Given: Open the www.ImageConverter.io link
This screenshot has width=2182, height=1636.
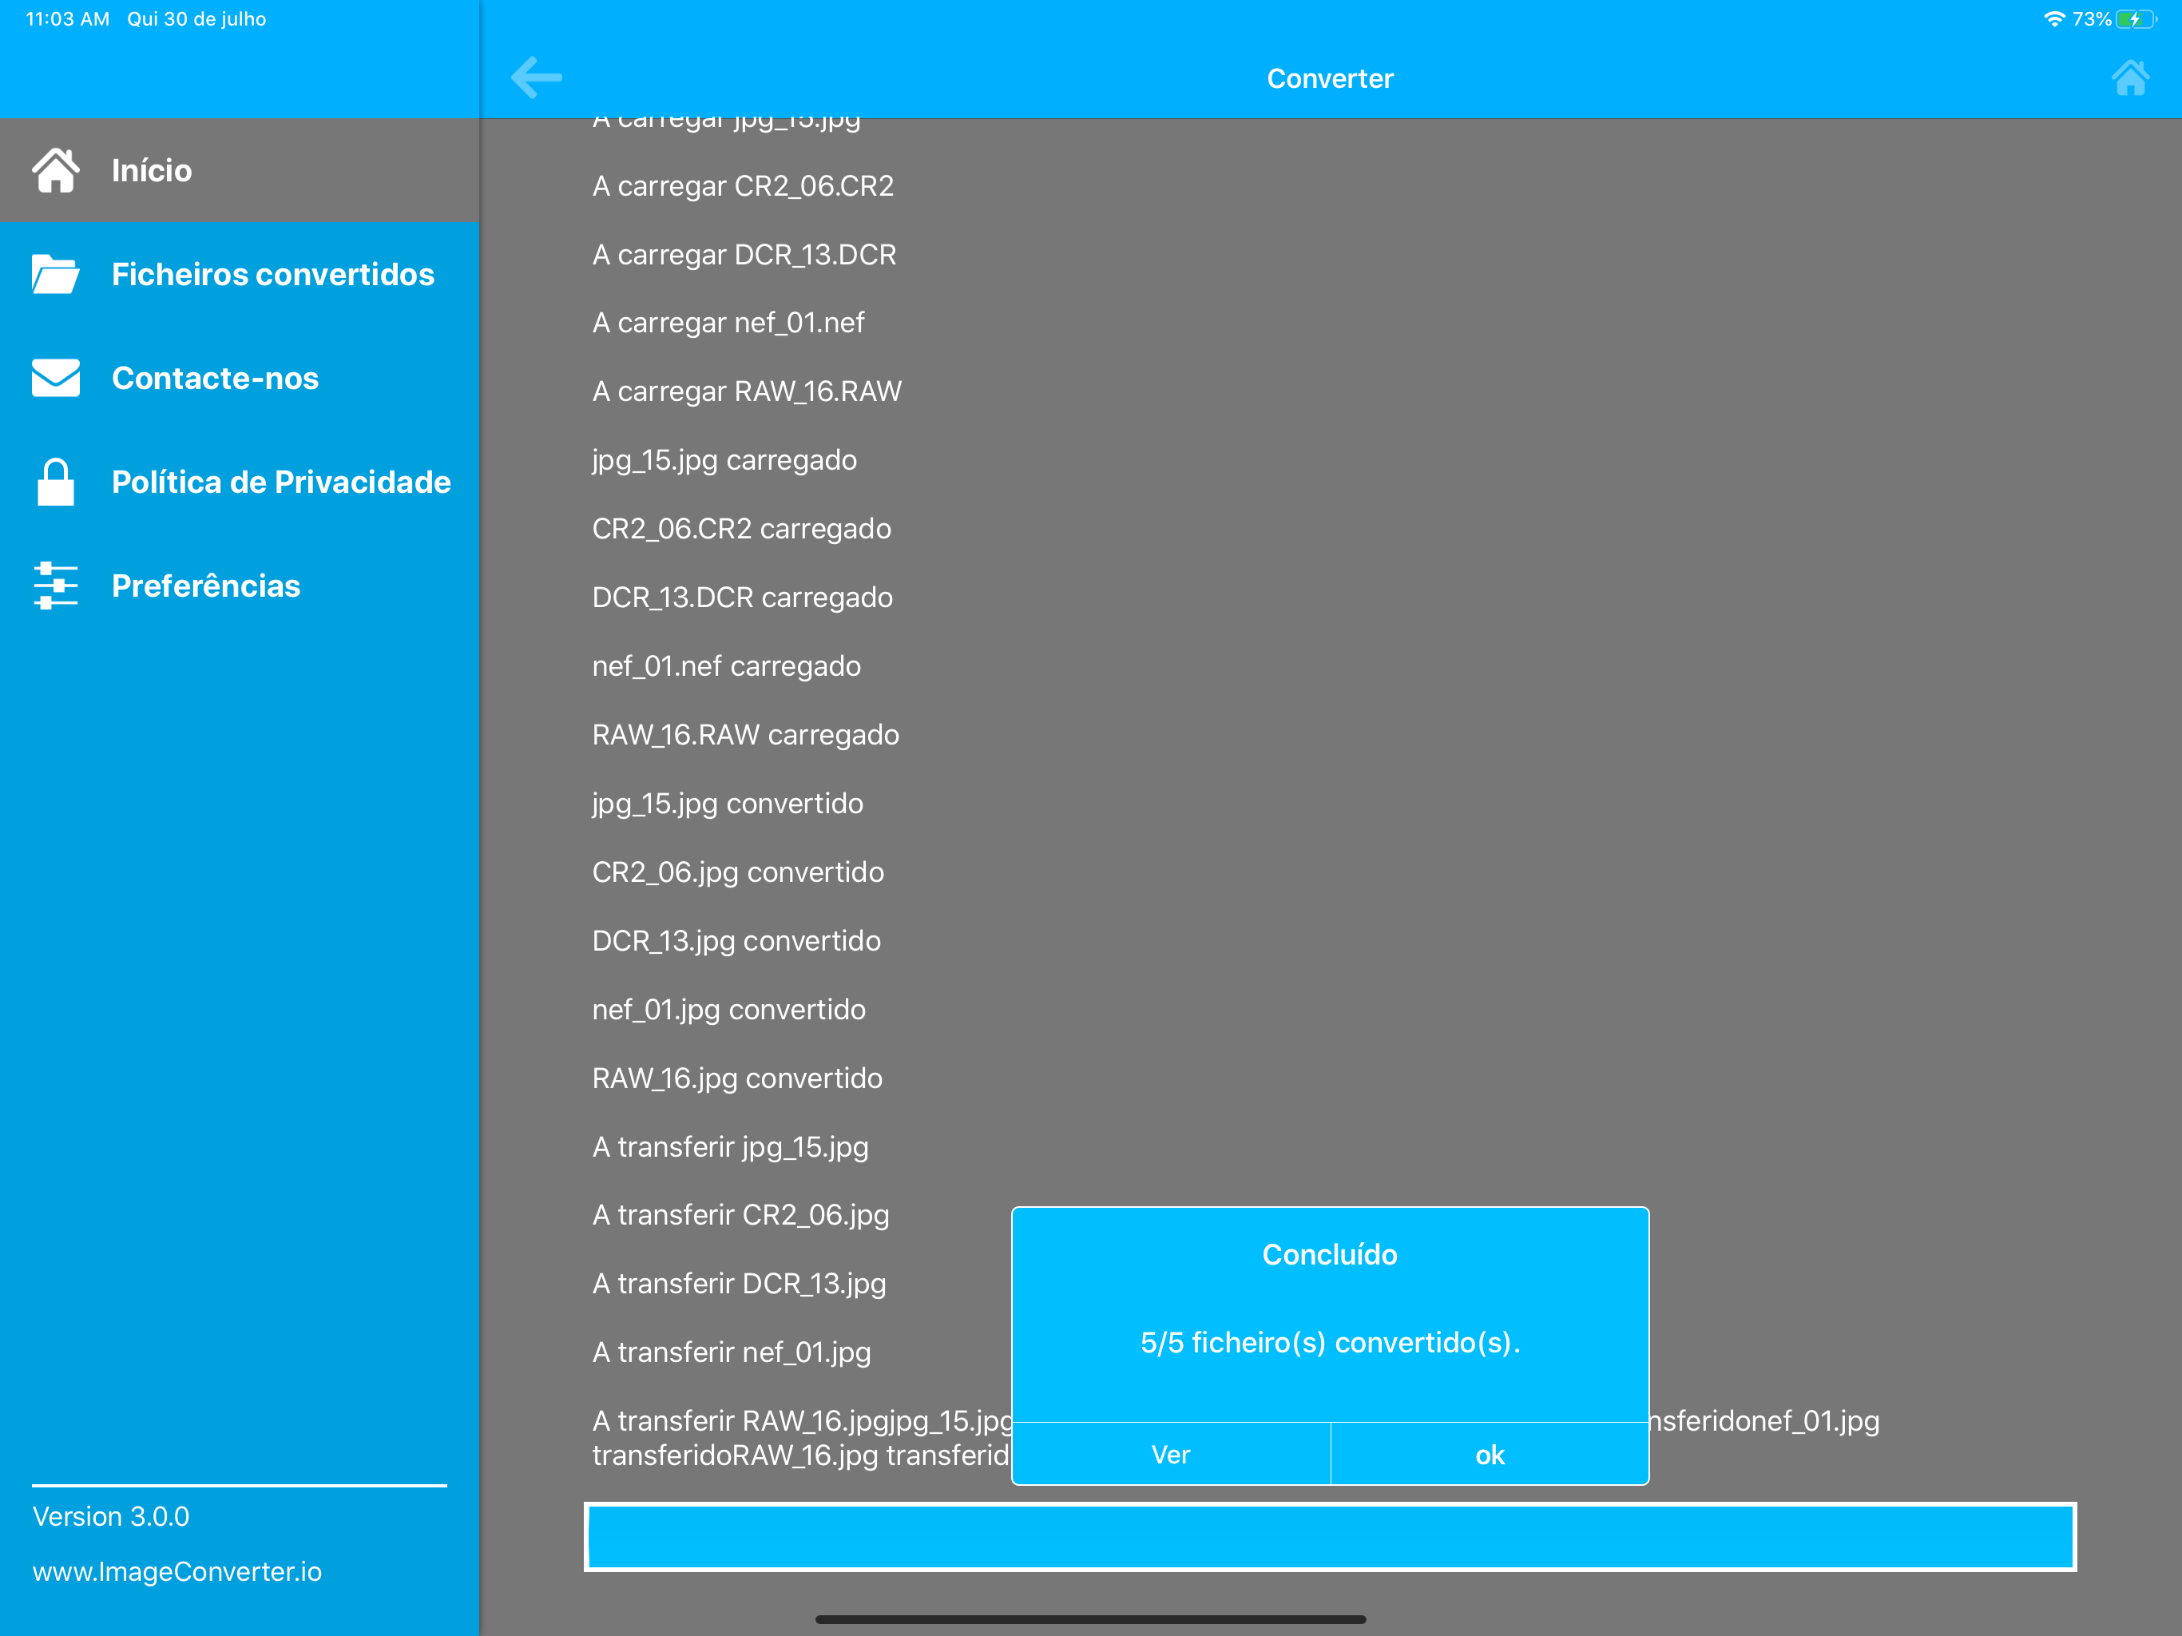Looking at the screenshot, I should click(177, 1570).
